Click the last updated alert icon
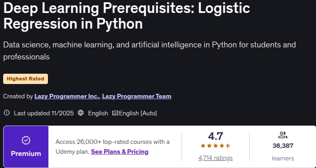 click(7, 113)
